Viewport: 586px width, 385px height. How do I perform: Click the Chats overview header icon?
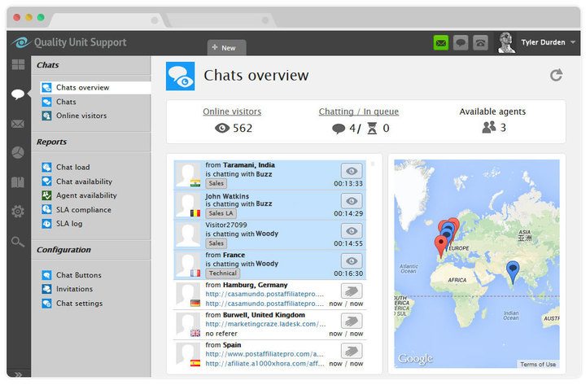click(x=180, y=77)
